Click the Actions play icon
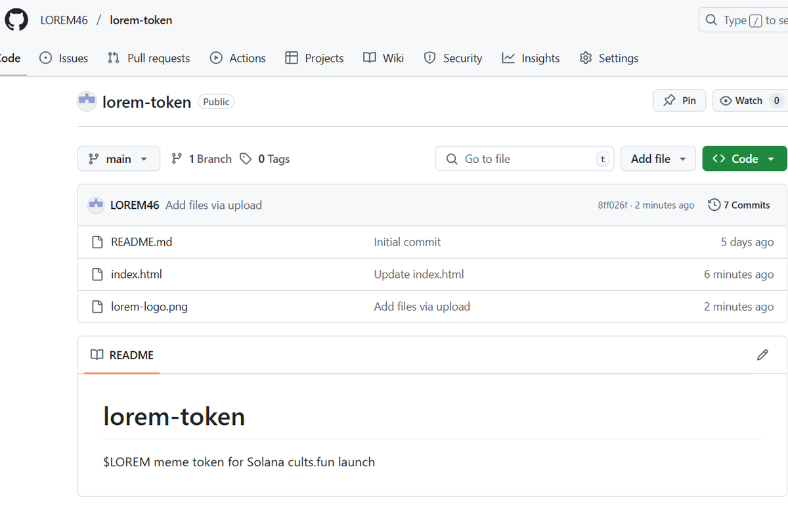Viewport: 788px width, 505px height. point(216,58)
